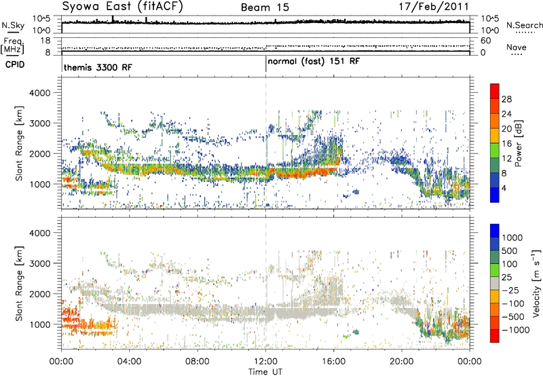This screenshot has width=543, height=376.
Task: Select the '1000' tick of the velocity panel
Action: [x=39, y=324]
